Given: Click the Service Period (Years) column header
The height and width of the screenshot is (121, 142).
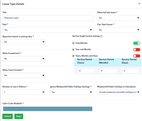Looking at the screenshot, I should coord(84,61).
